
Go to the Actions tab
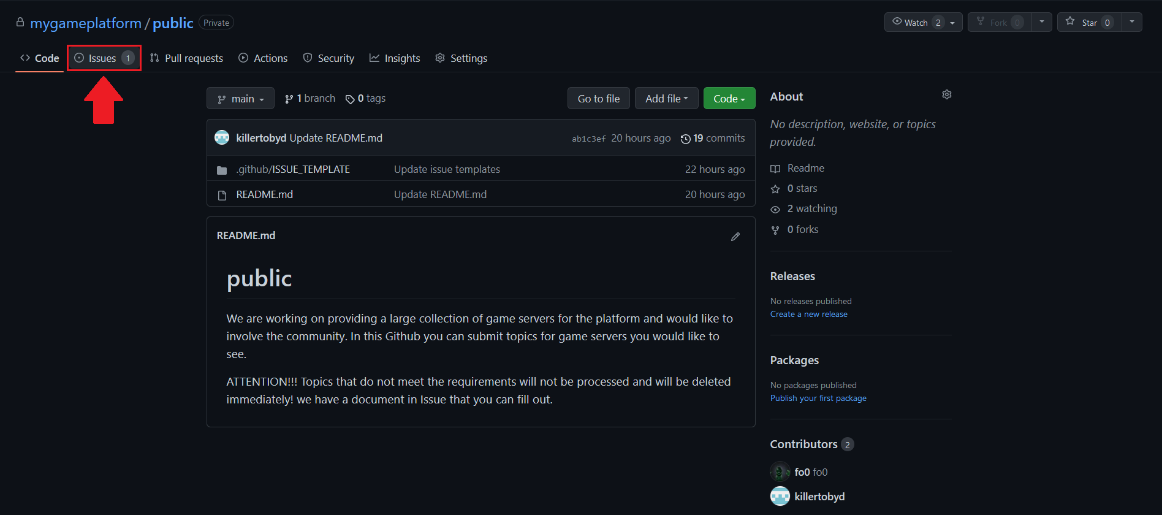263,58
